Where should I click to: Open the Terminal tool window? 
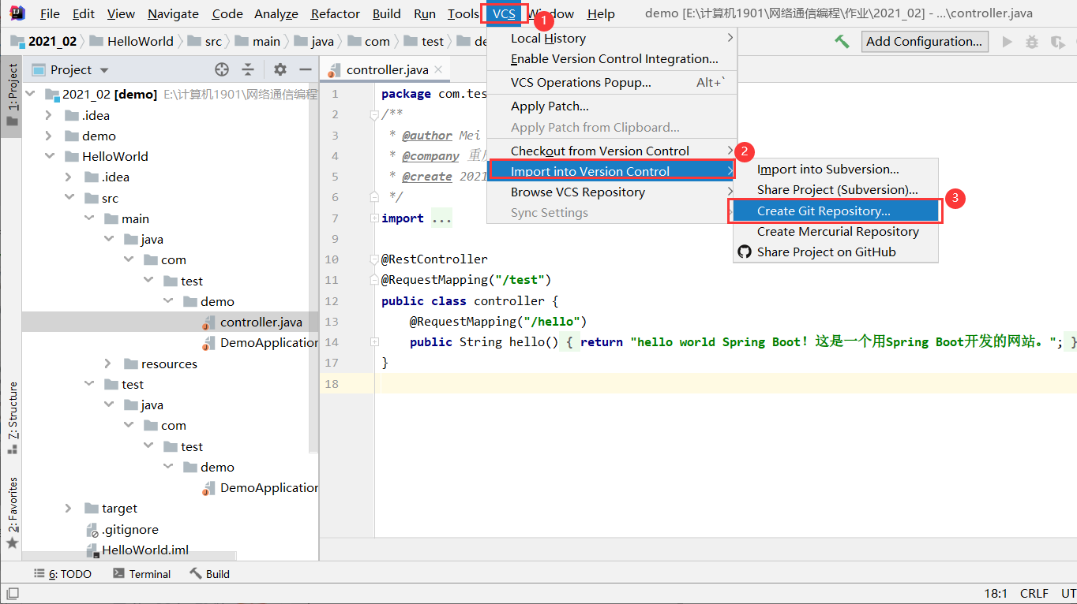coord(141,574)
